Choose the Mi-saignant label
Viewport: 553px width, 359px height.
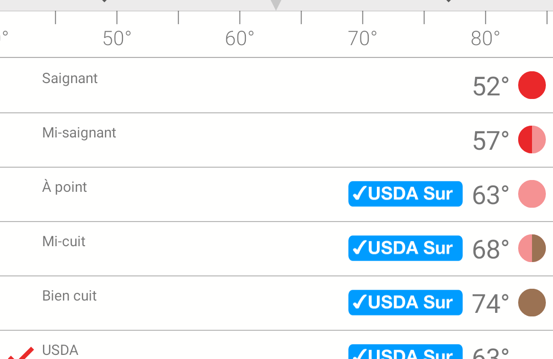(79, 133)
